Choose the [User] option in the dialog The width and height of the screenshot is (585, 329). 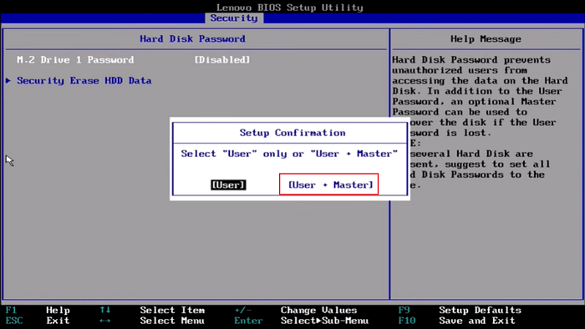[x=228, y=185]
